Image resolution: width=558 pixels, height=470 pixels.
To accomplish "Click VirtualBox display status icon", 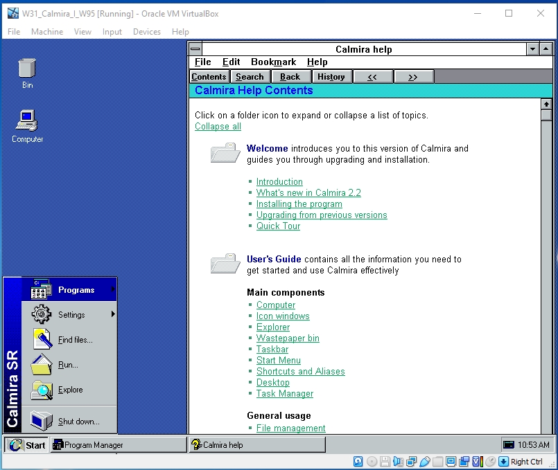I will click(x=451, y=462).
